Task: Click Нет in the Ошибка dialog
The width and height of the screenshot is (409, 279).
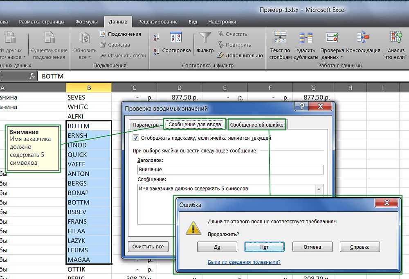Action: click(x=264, y=247)
